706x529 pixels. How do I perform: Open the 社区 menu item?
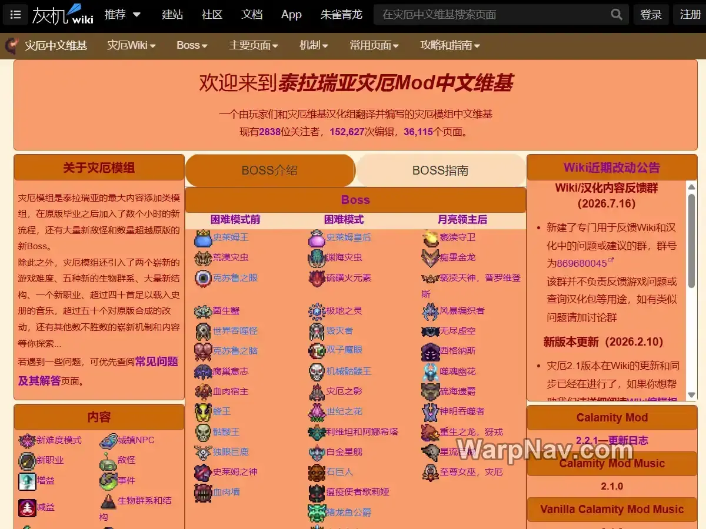pyautogui.click(x=212, y=15)
